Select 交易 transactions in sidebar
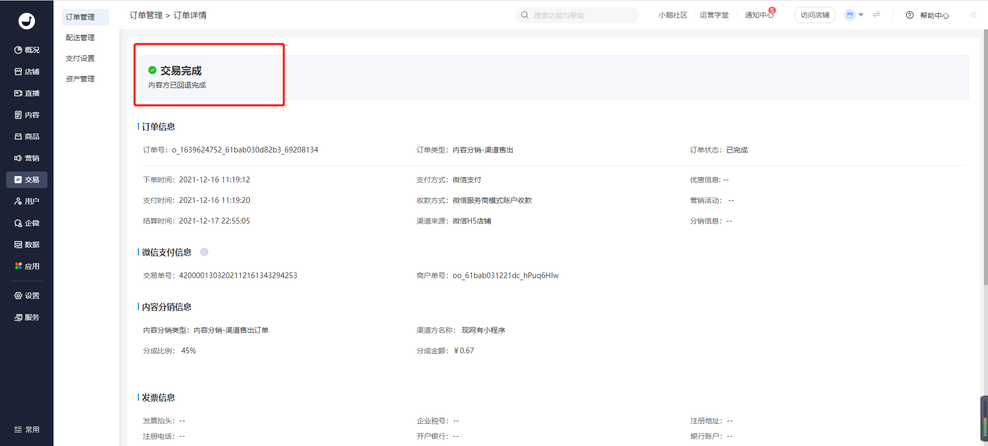The image size is (988, 446). (x=27, y=180)
